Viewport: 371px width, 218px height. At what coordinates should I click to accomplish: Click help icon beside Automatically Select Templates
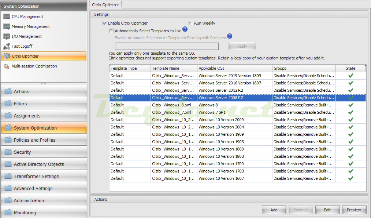185,29
